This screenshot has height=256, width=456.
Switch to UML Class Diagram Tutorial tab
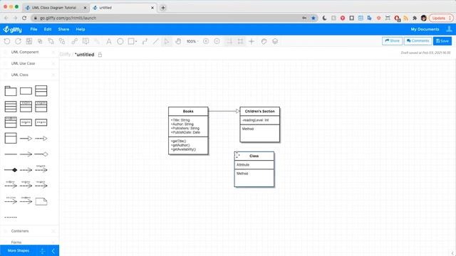(56, 8)
